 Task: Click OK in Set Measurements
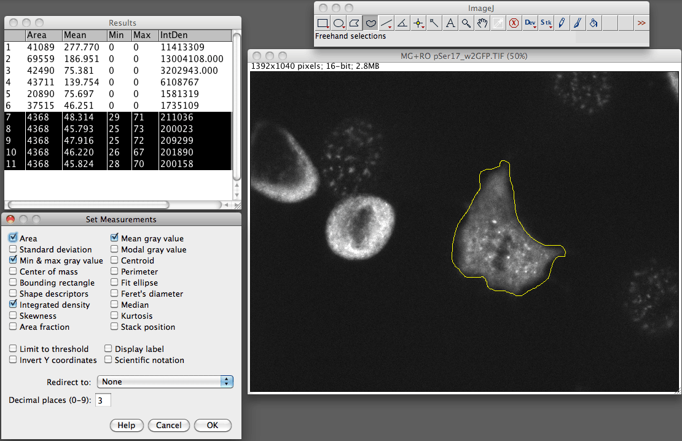tap(213, 425)
